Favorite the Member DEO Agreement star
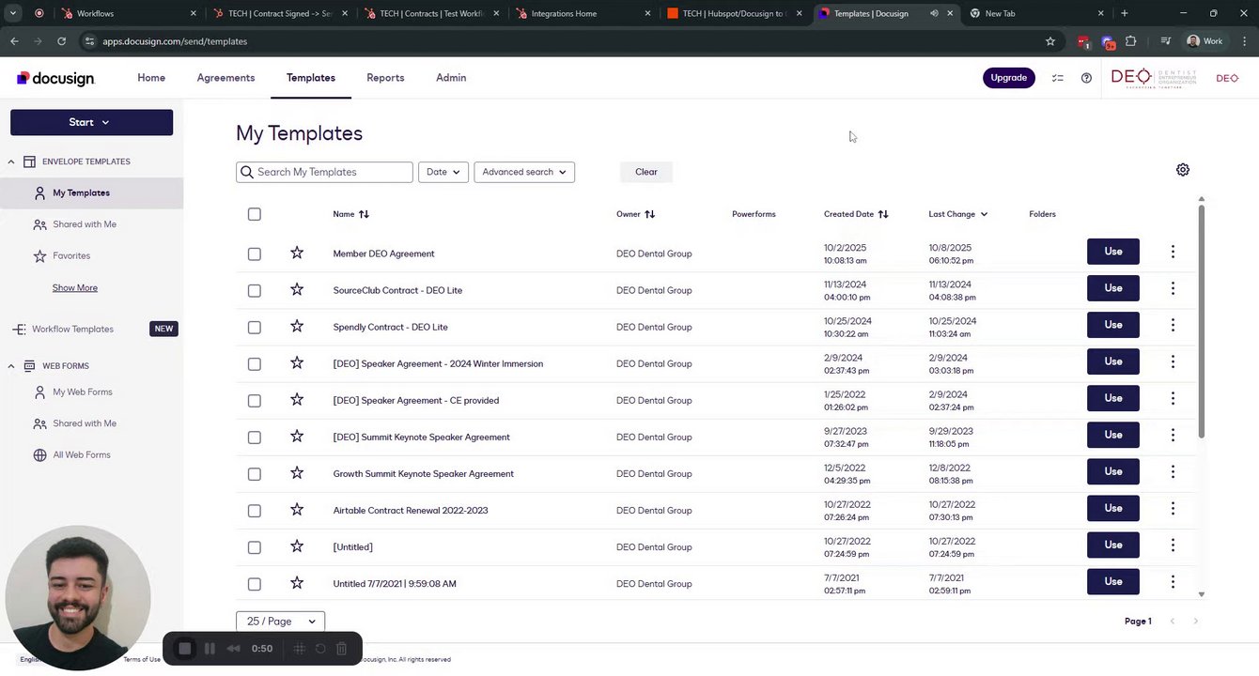Image resolution: width=1259 pixels, height=676 pixels. pos(297,253)
